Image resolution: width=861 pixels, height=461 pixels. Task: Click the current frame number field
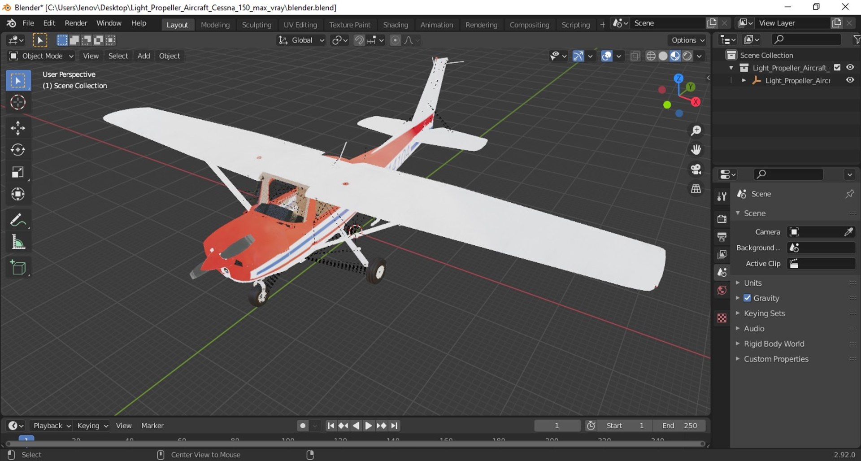[557, 426]
